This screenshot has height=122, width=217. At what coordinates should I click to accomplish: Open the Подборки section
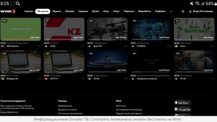click(x=160, y=11)
